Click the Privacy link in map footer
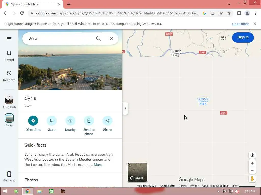 pos(194,186)
